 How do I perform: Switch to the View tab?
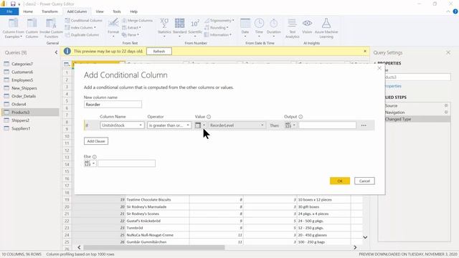[x=100, y=11]
